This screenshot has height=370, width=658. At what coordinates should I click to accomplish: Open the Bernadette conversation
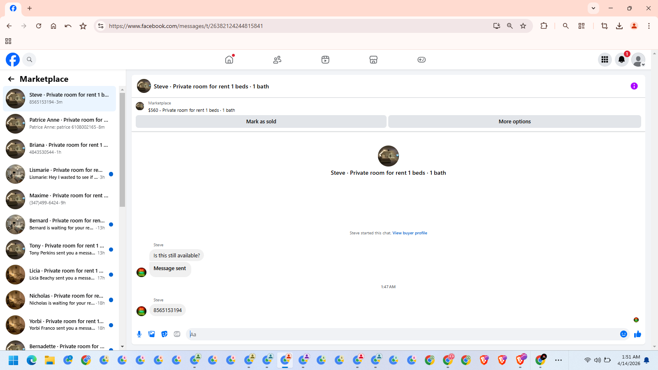[60, 345]
